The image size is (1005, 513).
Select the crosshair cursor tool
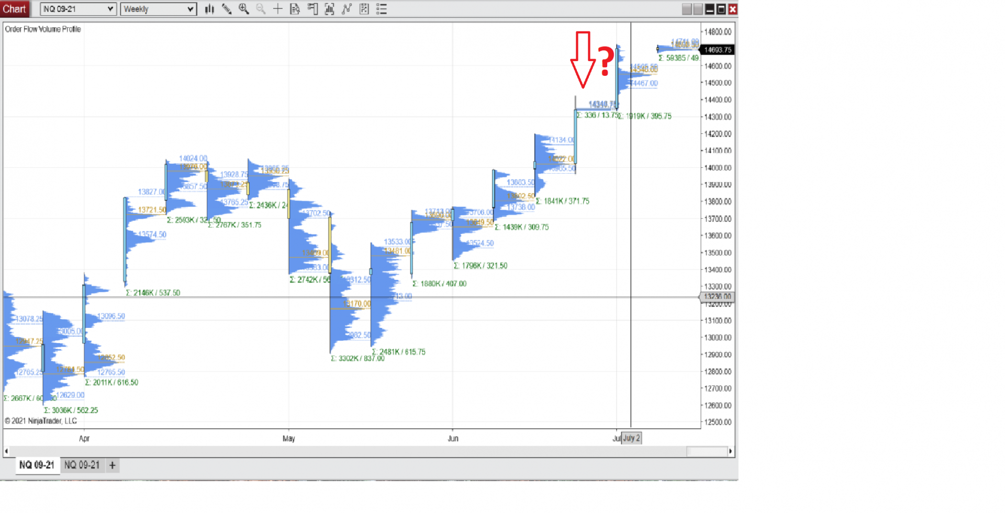[278, 9]
